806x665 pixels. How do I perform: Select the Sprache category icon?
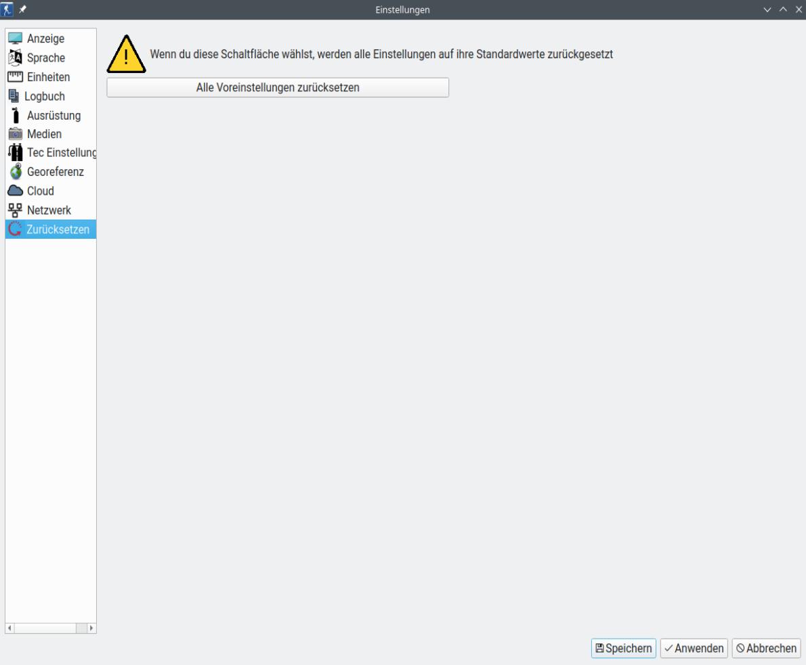tap(14, 58)
